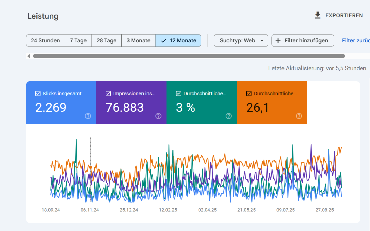
Task: Click the download icon next to EXPORTIEREN
Action: coord(317,15)
